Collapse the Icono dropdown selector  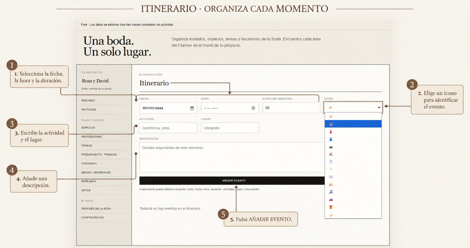[353, 108]
